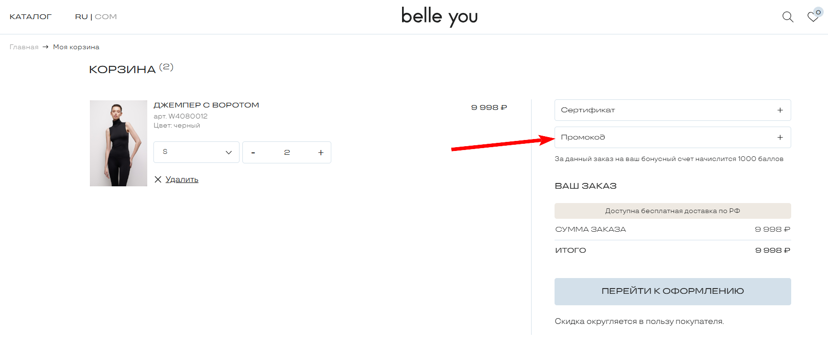Switch site language to RU version
The image size is (828, 354).
pos(81,16)
